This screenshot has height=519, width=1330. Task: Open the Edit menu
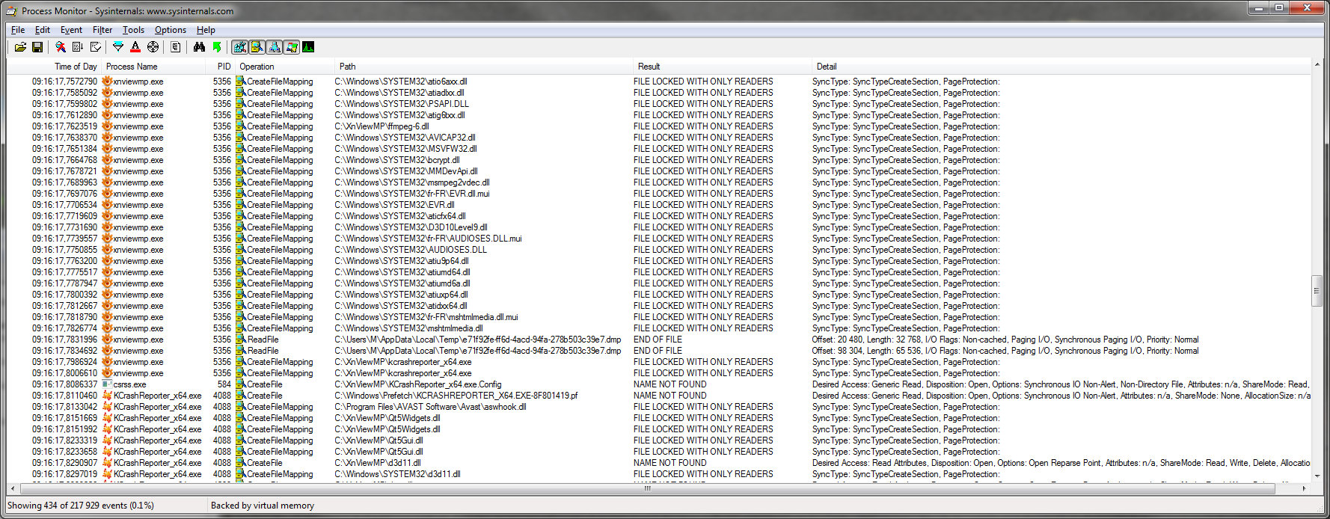click(x=43, y=30)
